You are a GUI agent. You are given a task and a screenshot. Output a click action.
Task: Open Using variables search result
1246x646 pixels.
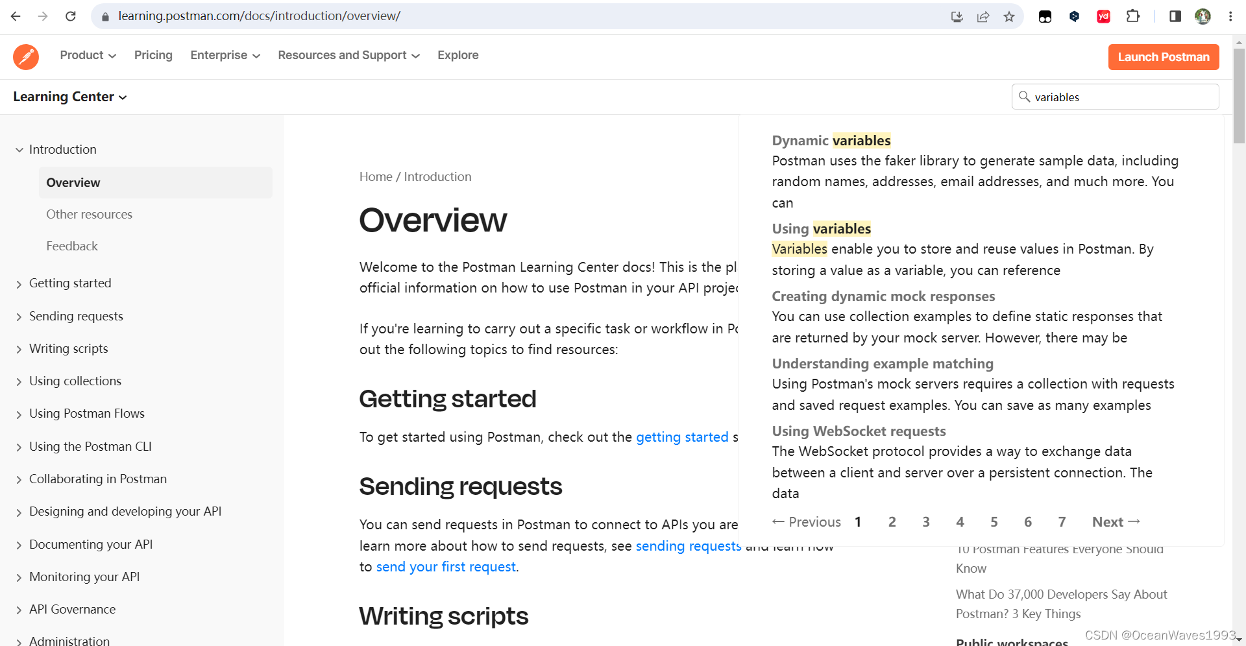(822, 229)
